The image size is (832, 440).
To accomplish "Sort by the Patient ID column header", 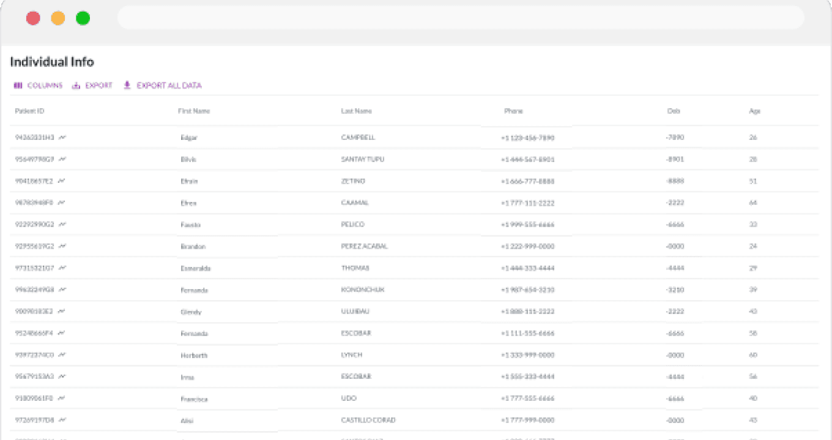I will [29, 111].
